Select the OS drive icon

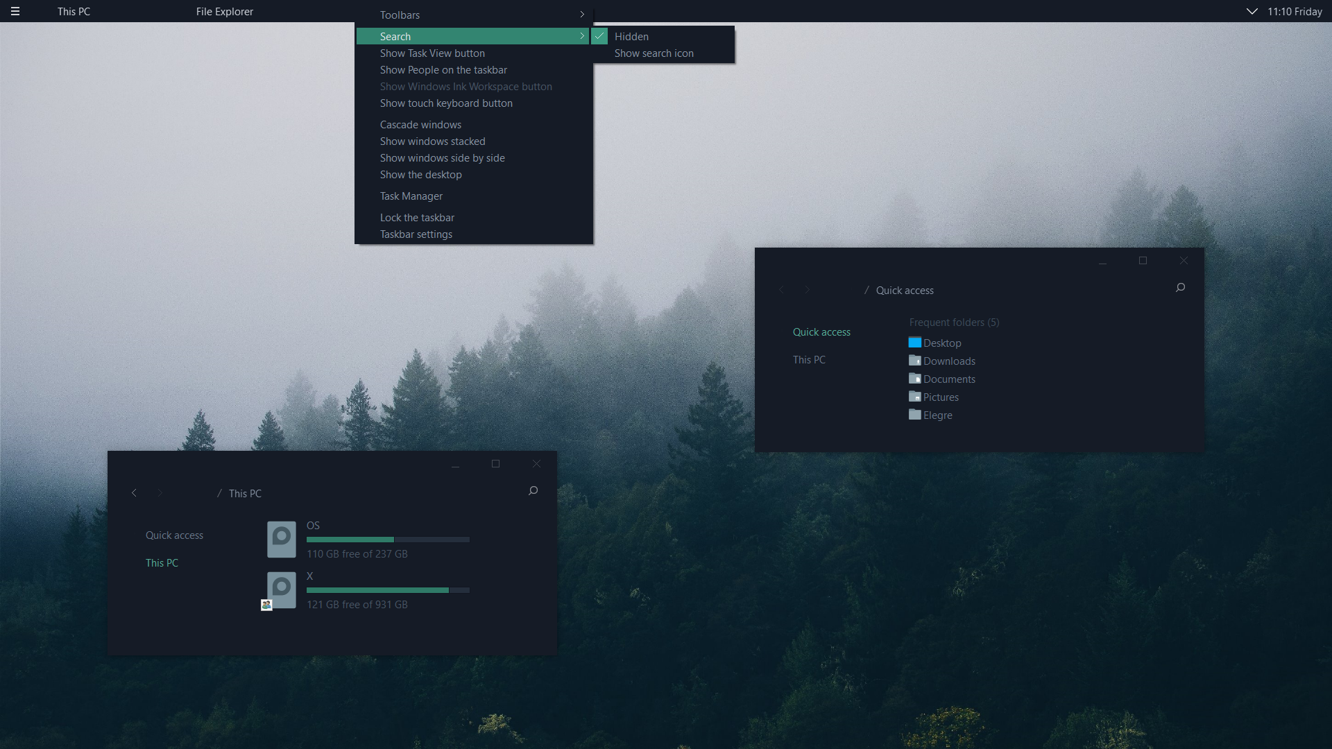click(x=282, y=539)
